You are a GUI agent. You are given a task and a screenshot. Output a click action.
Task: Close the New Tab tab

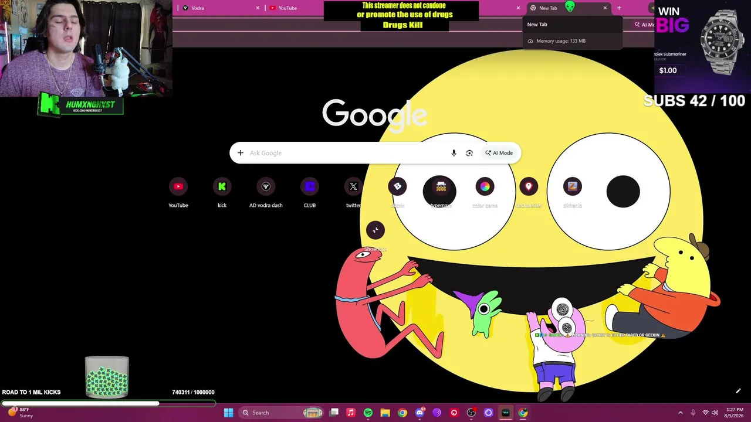pyautogui.click(x=605, y=8)
